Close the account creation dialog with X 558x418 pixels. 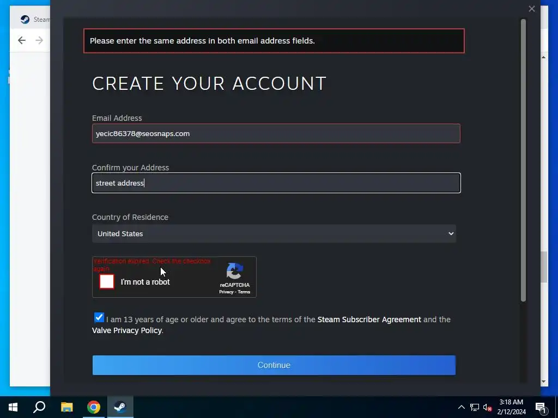532,9
